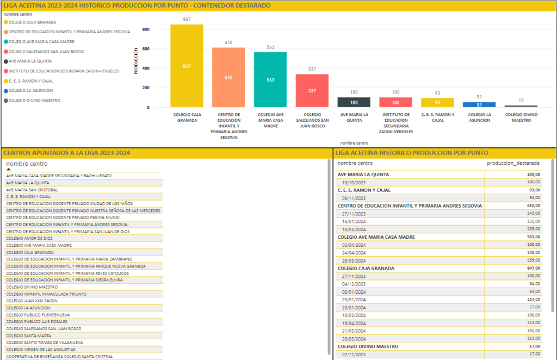Click the blue COLEGIO LA ASUNCION legend dot
The width and height of the screenshot is (557, 360).
tap(5, 91)
